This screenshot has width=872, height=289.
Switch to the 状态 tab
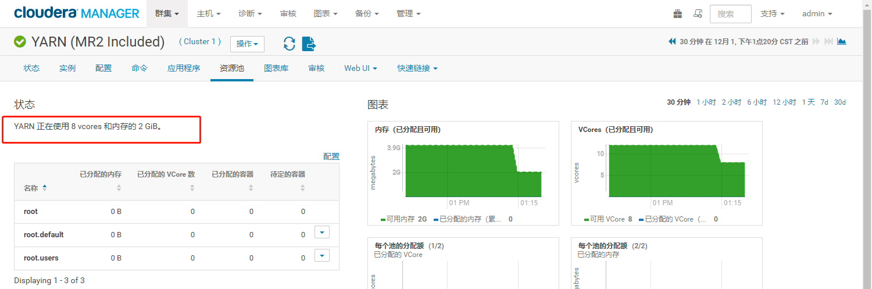coord(32,68)
